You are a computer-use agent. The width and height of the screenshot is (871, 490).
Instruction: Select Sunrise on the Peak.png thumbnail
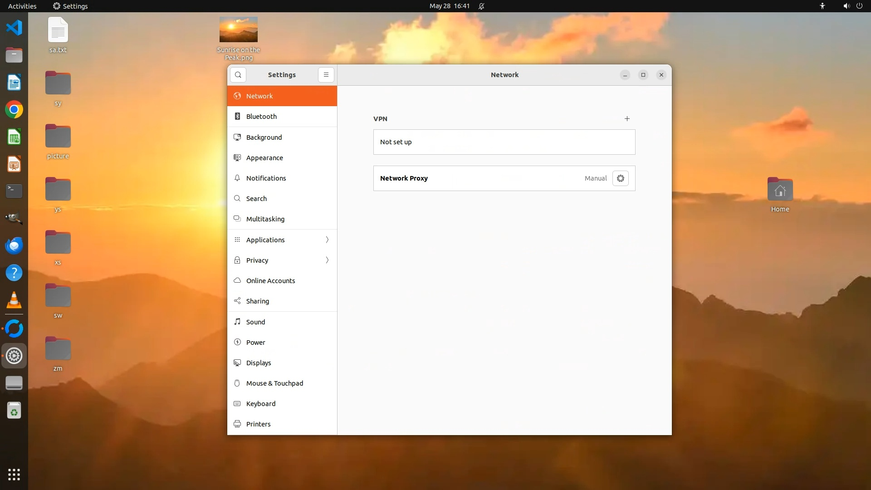coord(238,29)
